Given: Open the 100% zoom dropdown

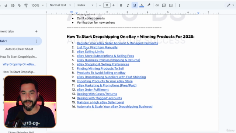Looking at the screenshot, I should pyautogui.click(x=38, y=6).
